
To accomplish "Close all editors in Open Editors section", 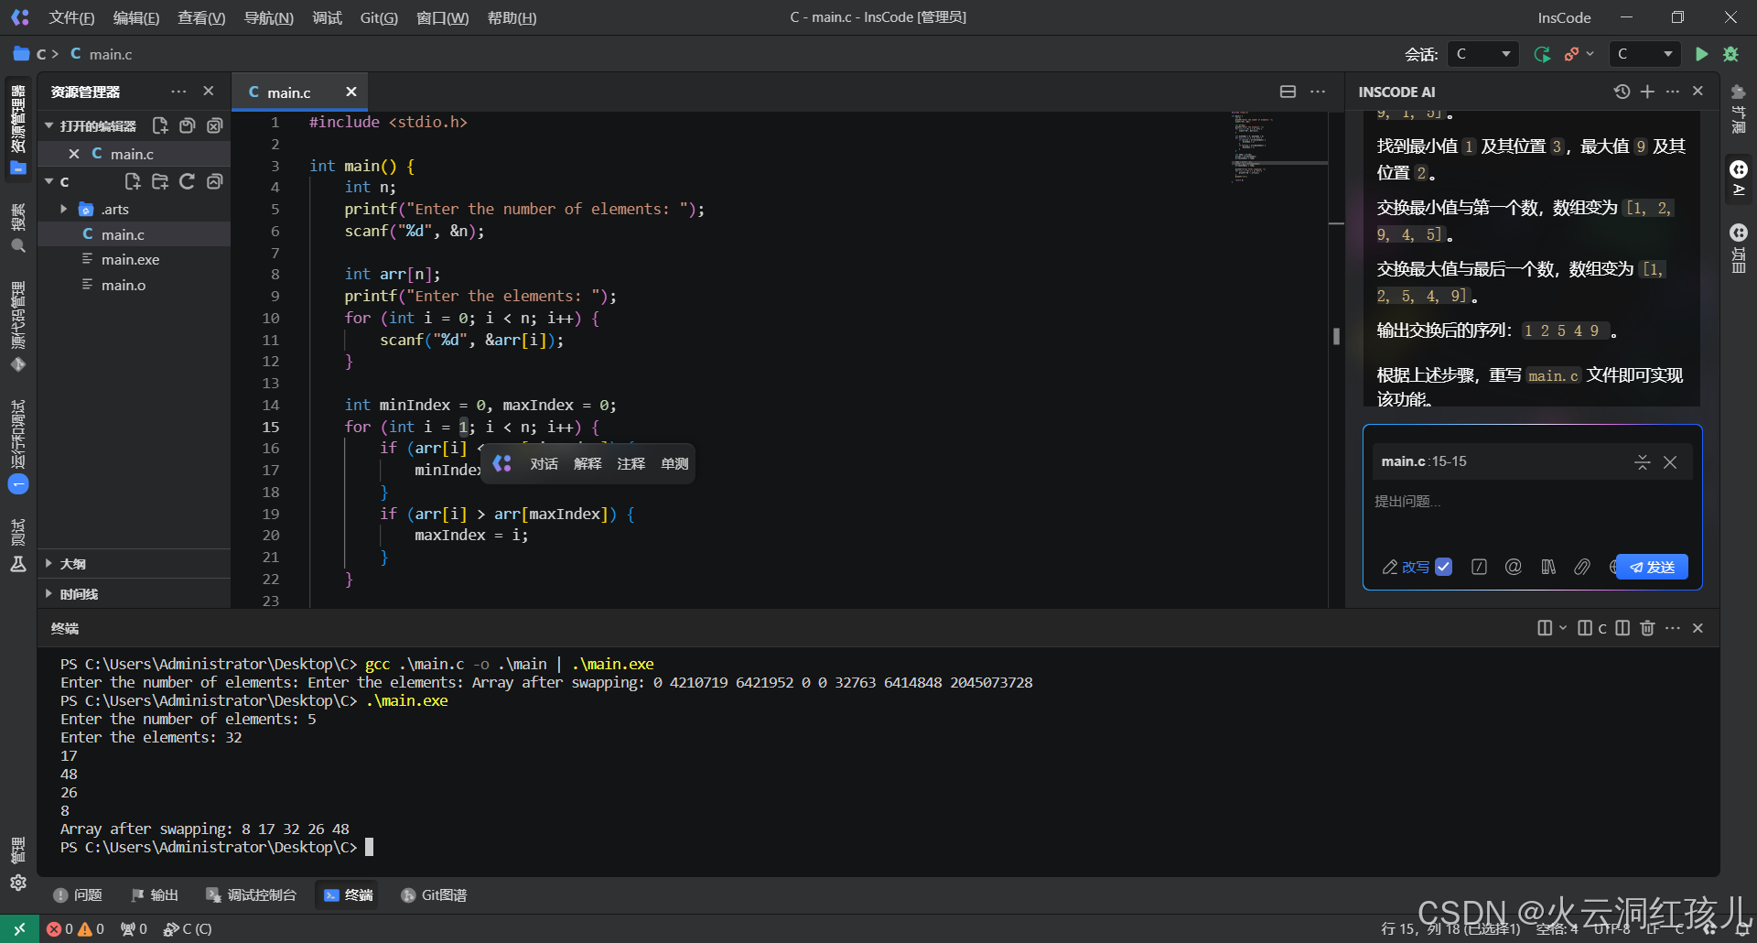I will [215, 125].
